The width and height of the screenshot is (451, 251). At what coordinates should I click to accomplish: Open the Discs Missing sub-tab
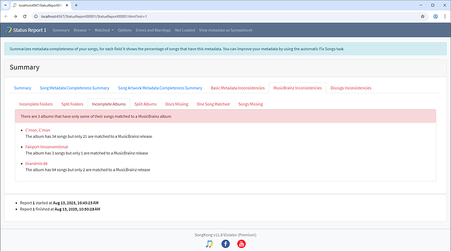tap(176, 104)
